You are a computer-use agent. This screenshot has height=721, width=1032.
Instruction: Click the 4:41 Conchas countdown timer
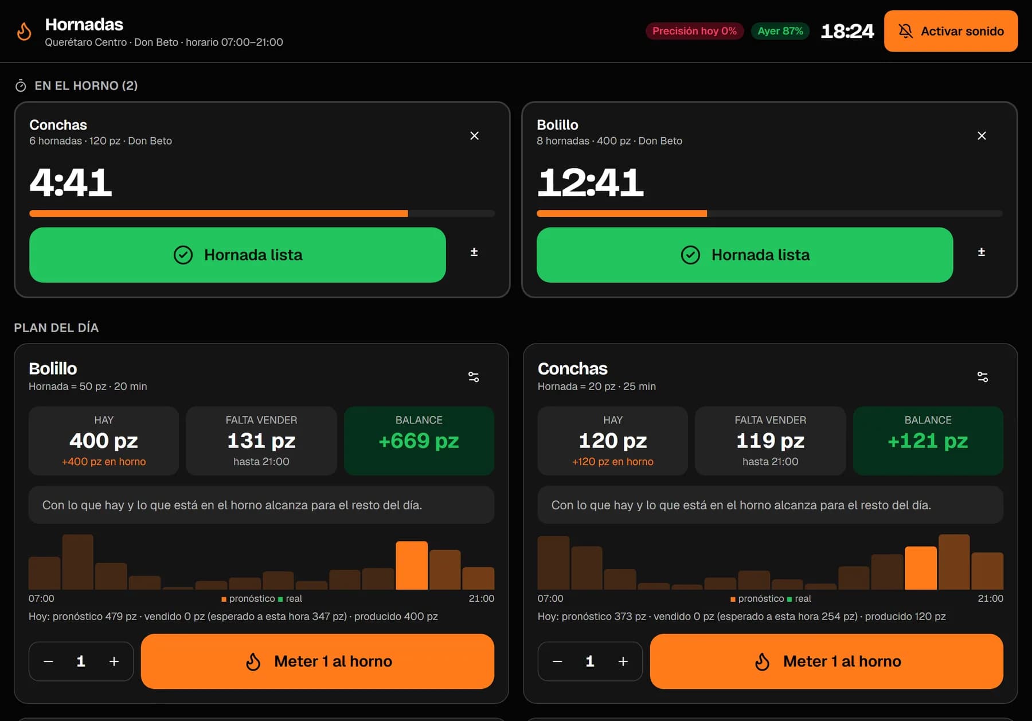[71, 183]
